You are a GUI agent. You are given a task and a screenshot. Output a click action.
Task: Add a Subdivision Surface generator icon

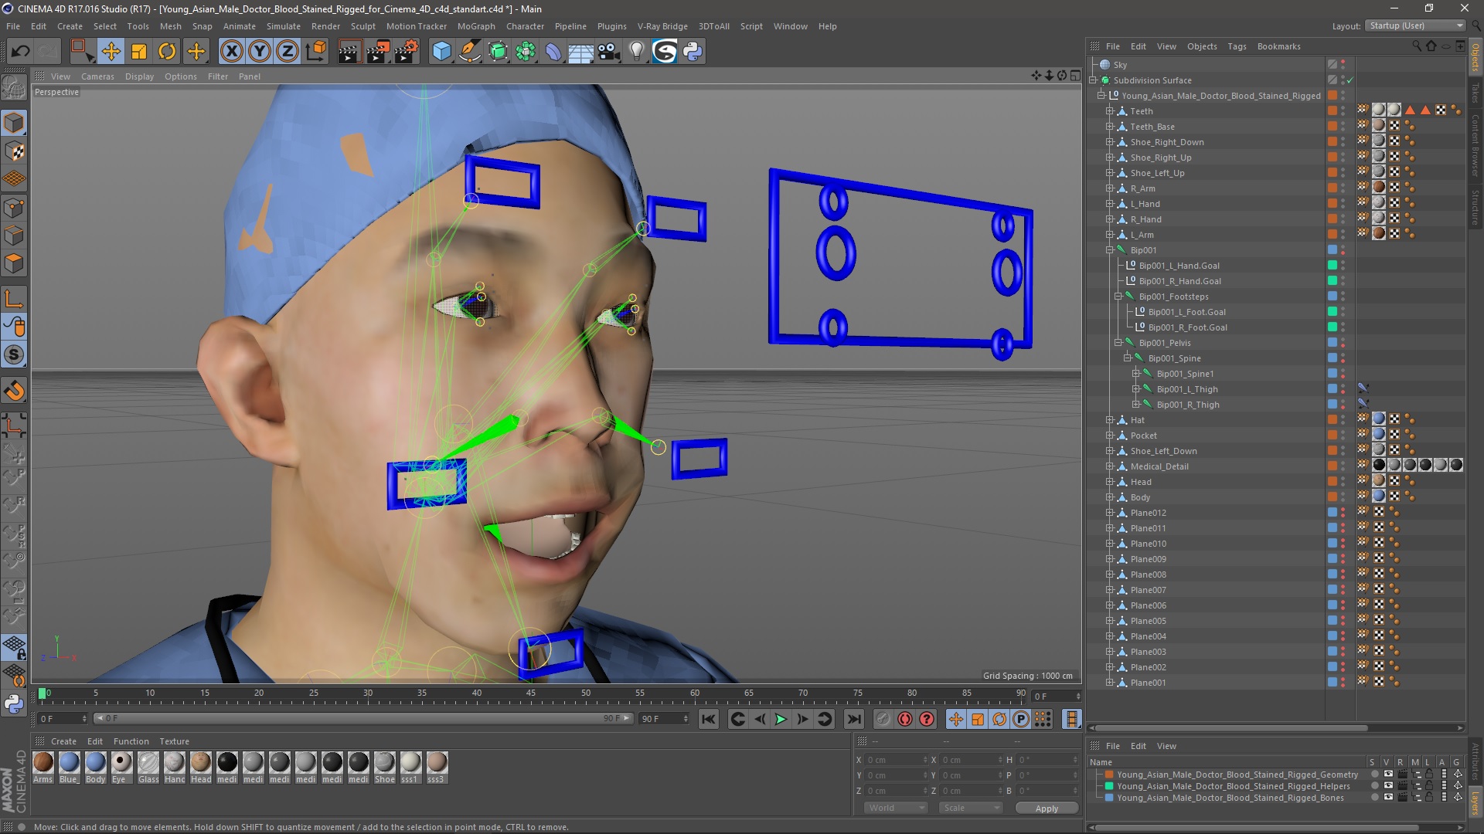click(x=498, y=52)
